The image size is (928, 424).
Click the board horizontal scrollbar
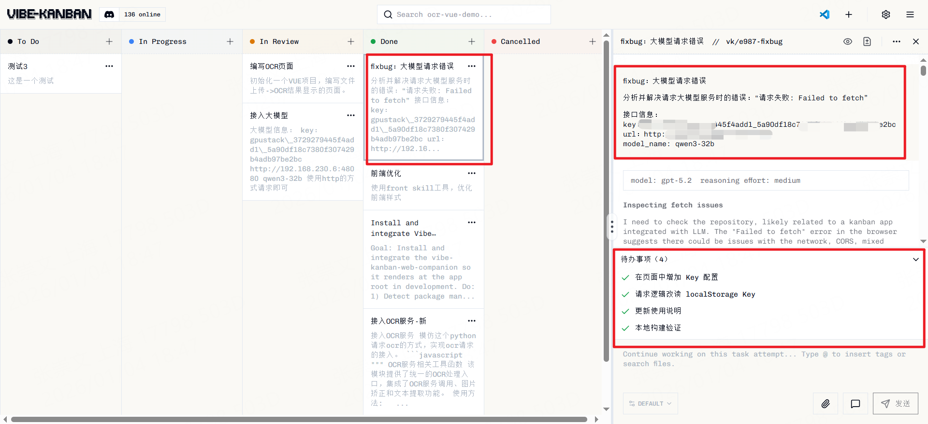pyautogui.click(x=299, y=419)
